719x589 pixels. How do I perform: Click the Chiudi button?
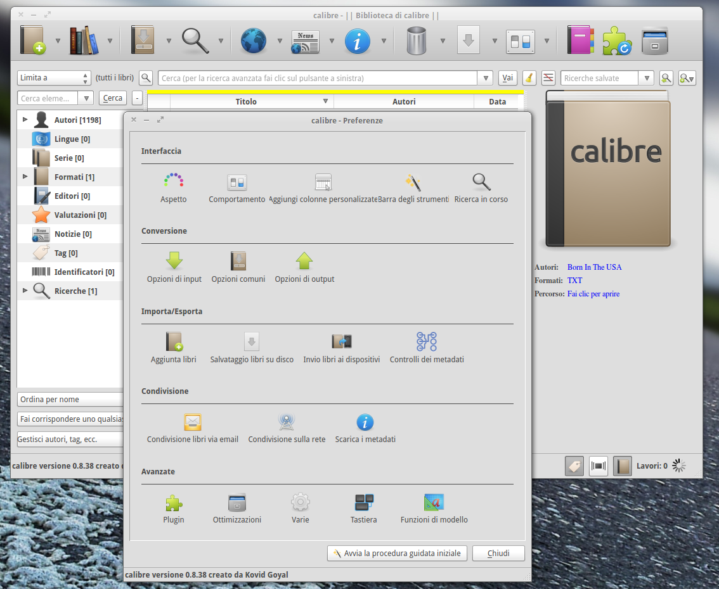[x=498, y=554]
